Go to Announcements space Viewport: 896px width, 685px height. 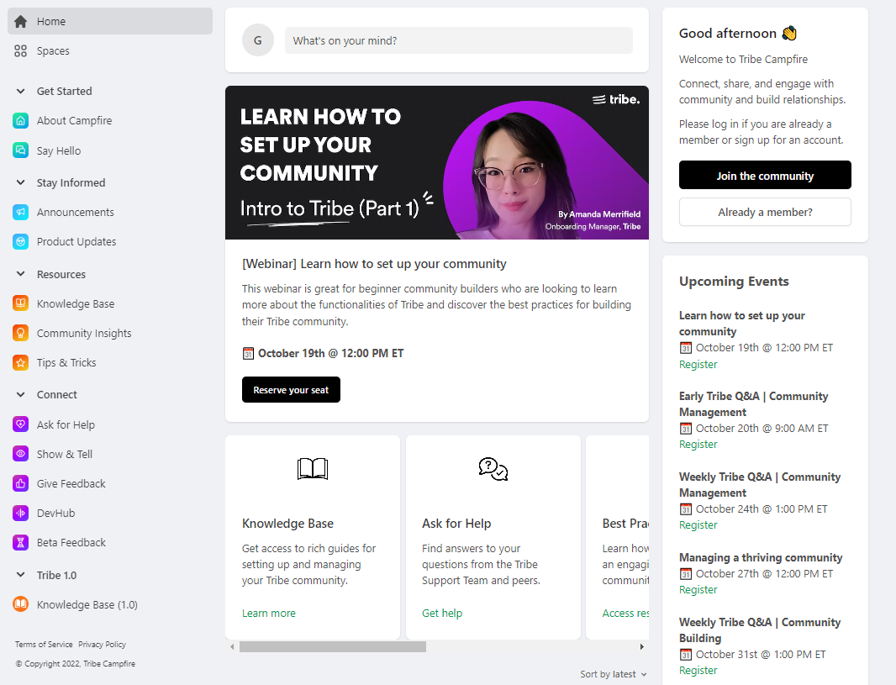[76, 212]
